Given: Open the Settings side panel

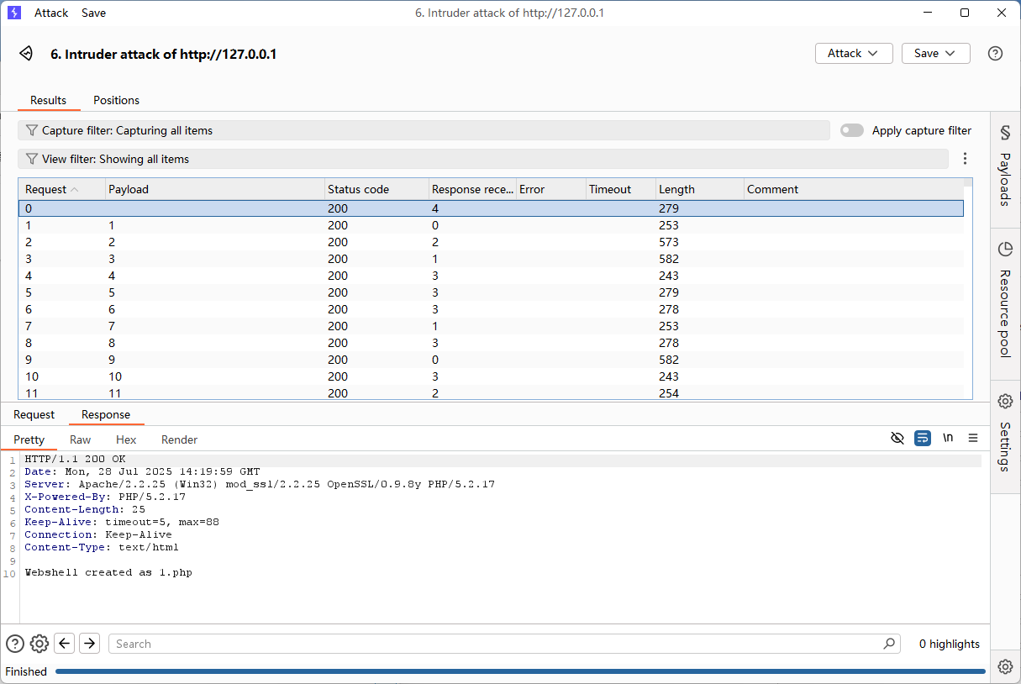Looking at the screenshot, I should [1005, 432].
